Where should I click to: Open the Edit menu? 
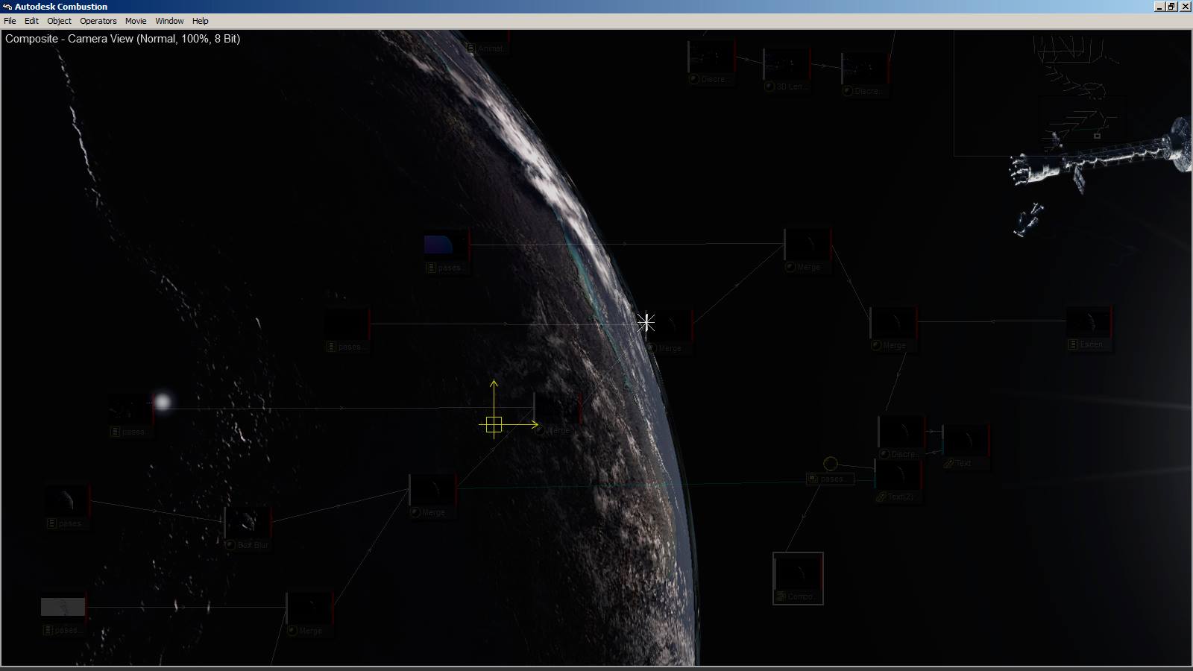pos(31,21)
